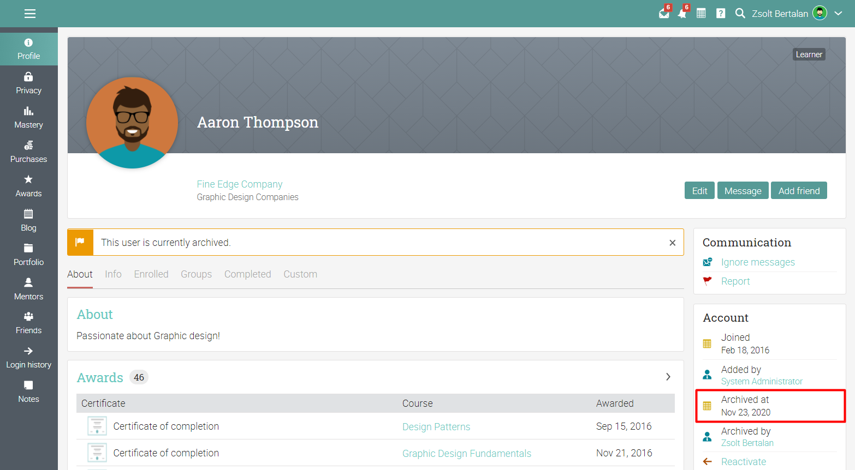
Task: Click Aaron Thompson's profile picture
Action: coord(132,123)
